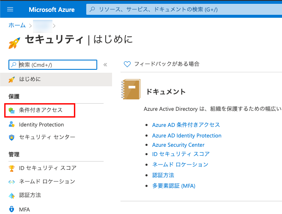This screenshot has width=282, height=214.
Task: Click the rocket icon beside セキュリティ title
Action: (x=14, y=43)
